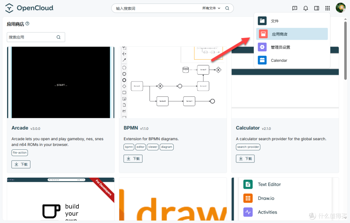Click the Draw.io orange icon
This screenshot has height=223, width=350.
pyautogui.click(x=248, y=198)
